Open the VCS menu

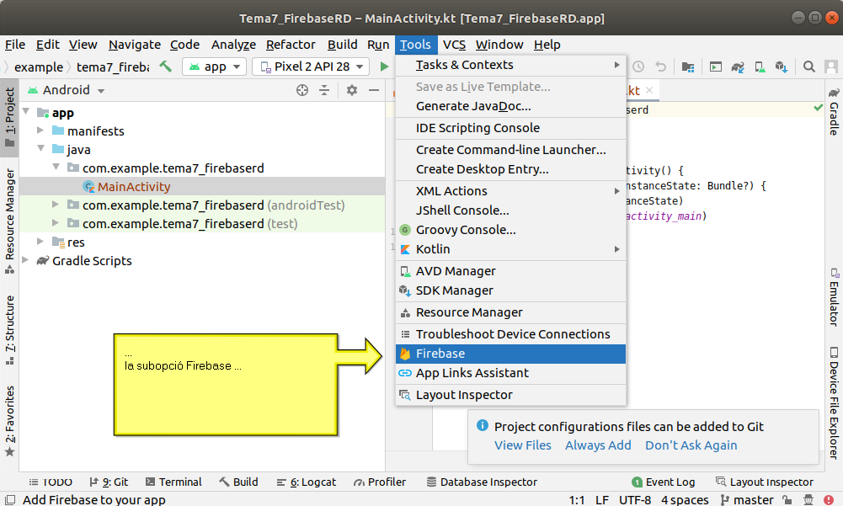click(x=454, y=45)
